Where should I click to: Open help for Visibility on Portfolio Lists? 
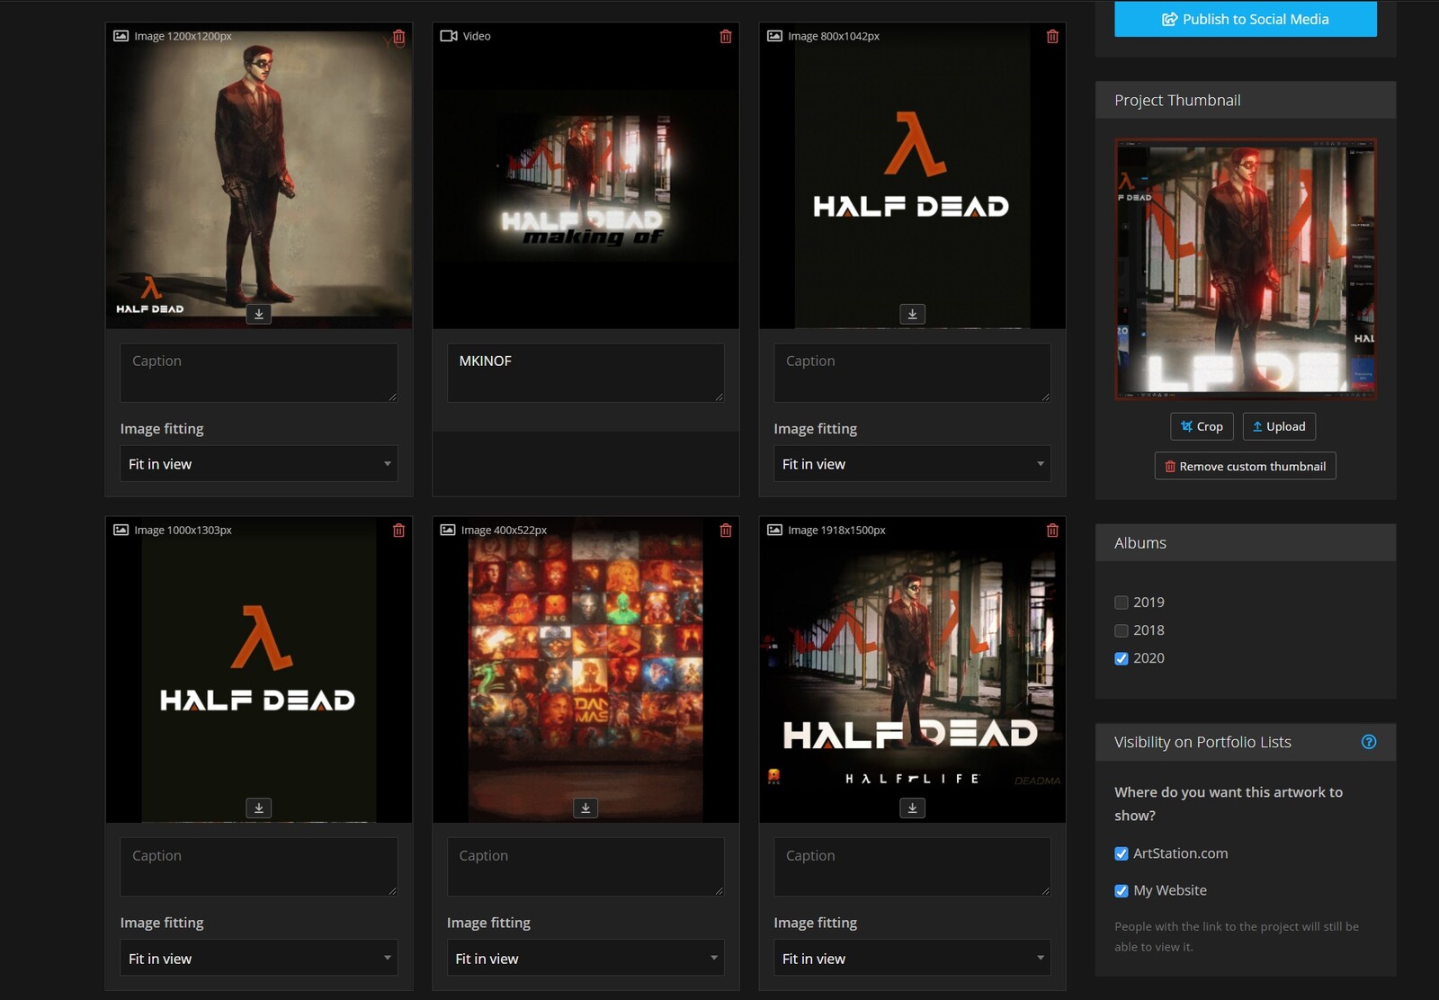coord(1369,742)
